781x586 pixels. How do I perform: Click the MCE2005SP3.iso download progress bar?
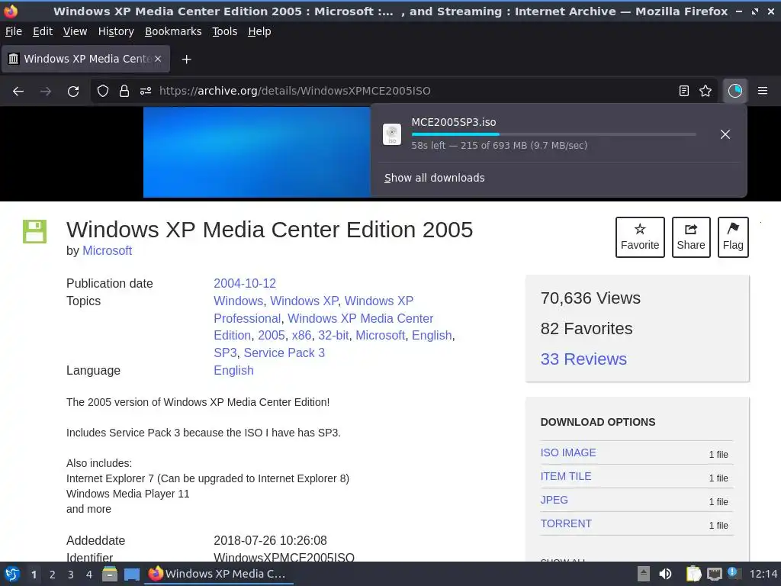554,134
